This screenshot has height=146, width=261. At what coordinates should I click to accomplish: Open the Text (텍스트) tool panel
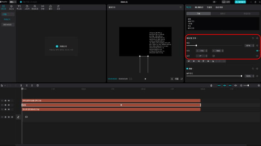[19, 7]
